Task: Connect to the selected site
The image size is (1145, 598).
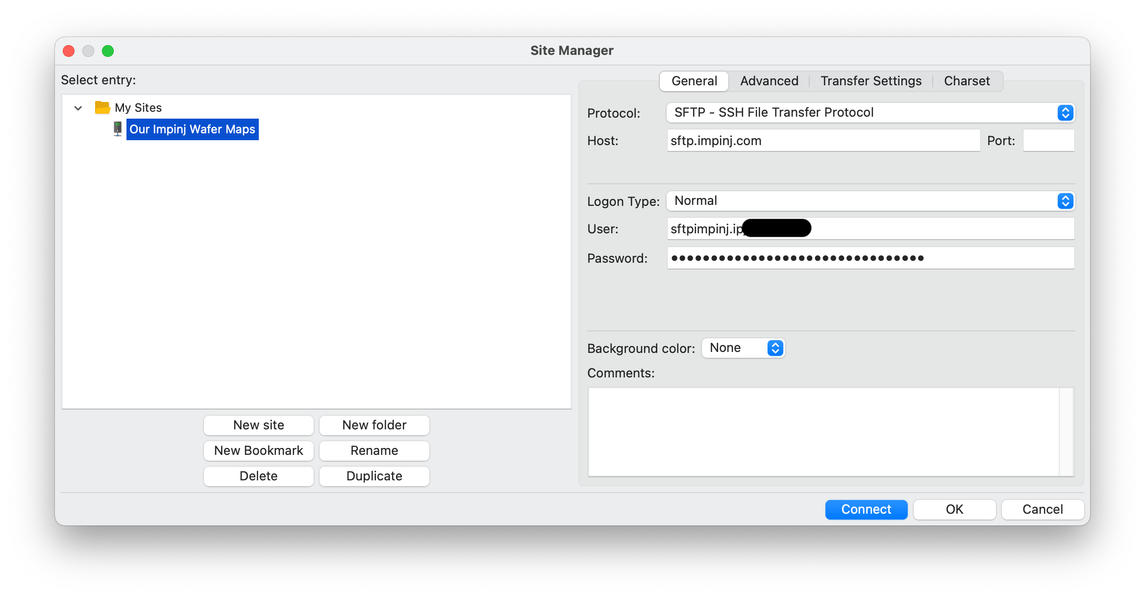Action: click(x=866, y=510)
